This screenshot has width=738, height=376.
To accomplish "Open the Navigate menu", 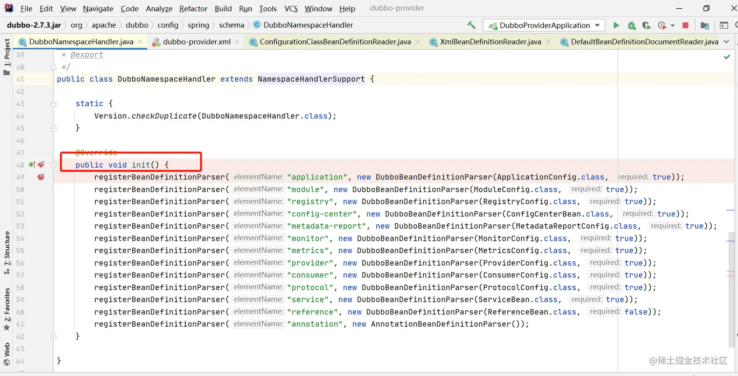I will [98, 8].
